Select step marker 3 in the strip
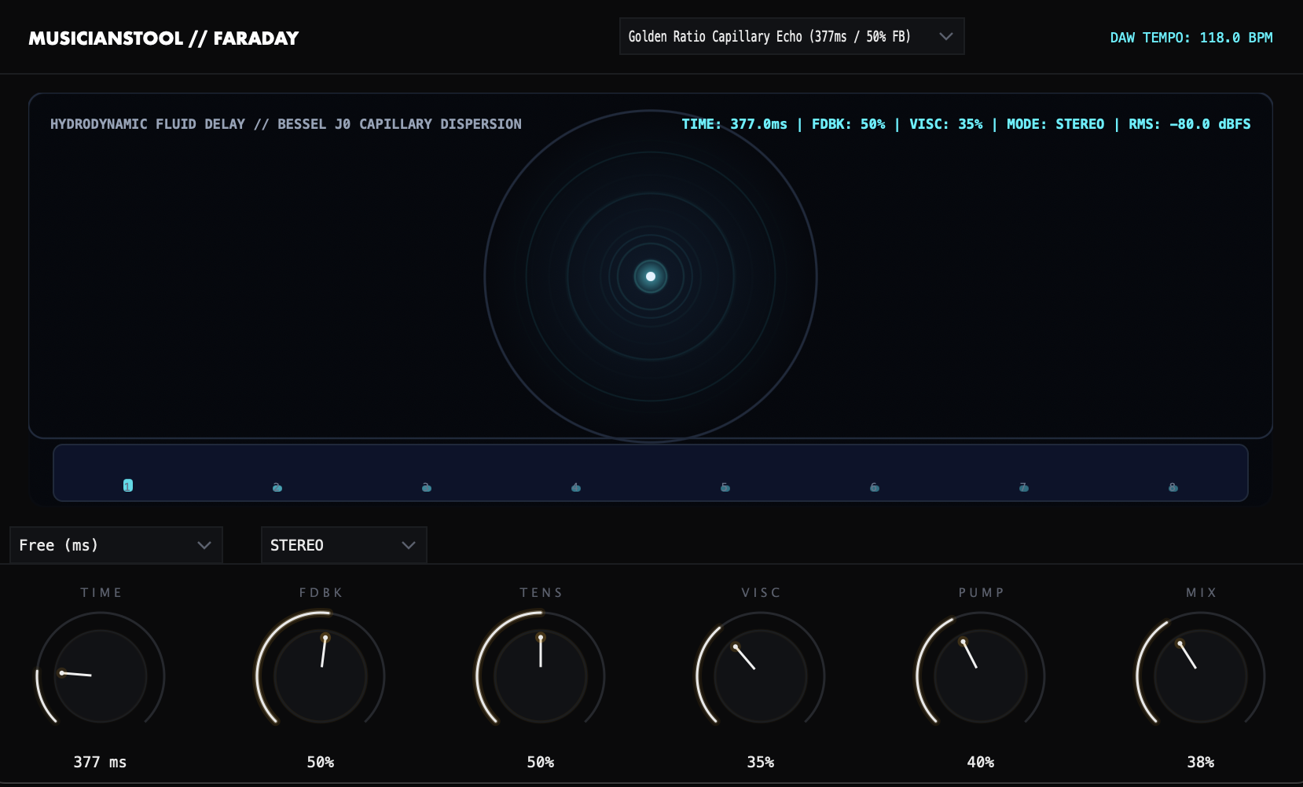This screenshot has width=1303, height=787. [x=427, y=487]
